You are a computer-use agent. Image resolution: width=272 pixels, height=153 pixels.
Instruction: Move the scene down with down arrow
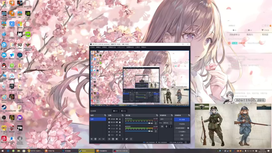tap(103, 139)
